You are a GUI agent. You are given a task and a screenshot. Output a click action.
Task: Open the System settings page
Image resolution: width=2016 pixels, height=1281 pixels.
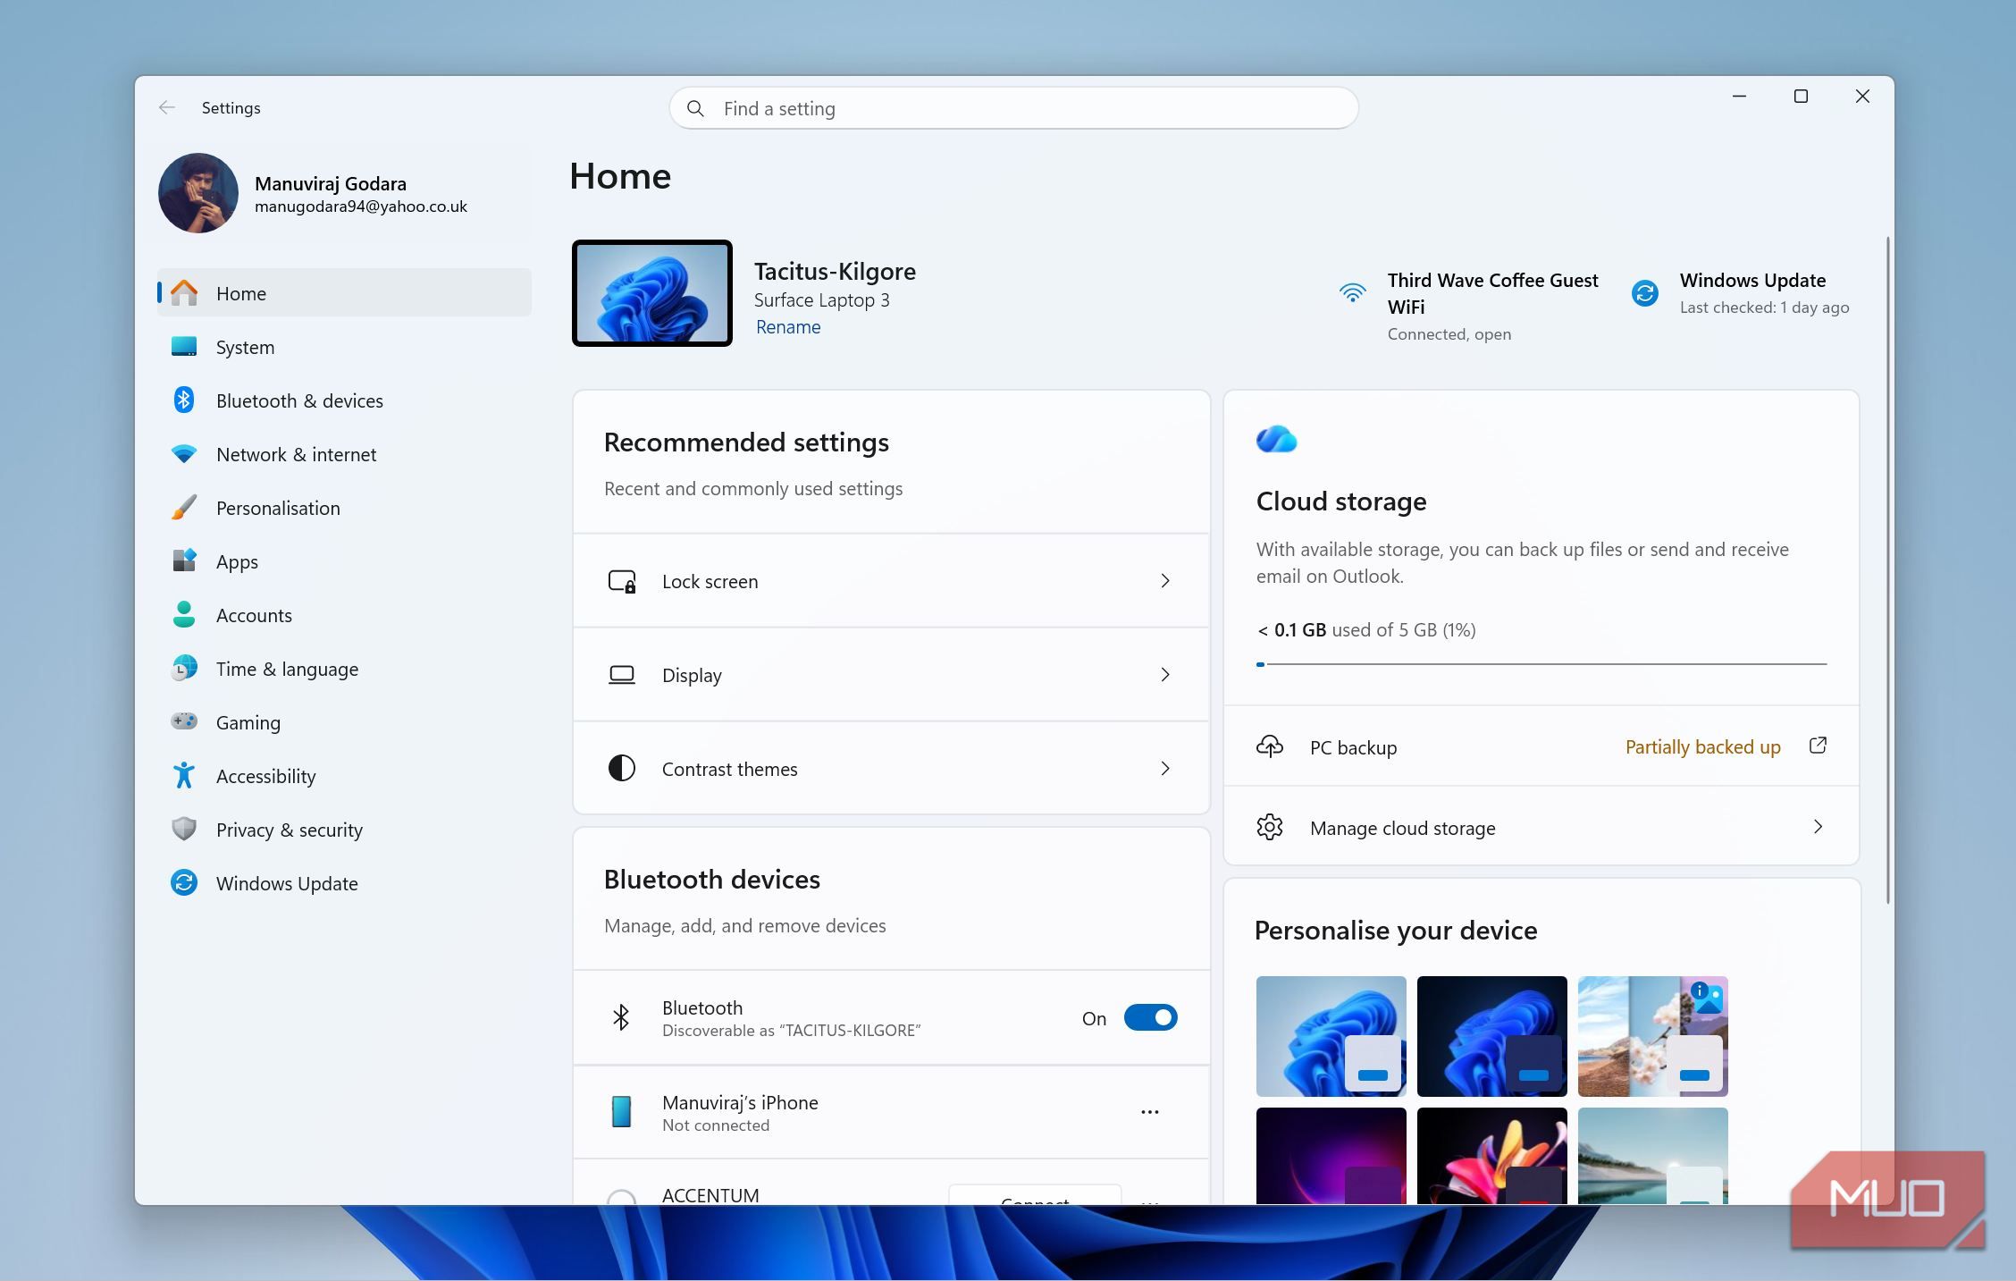point(344,347)
